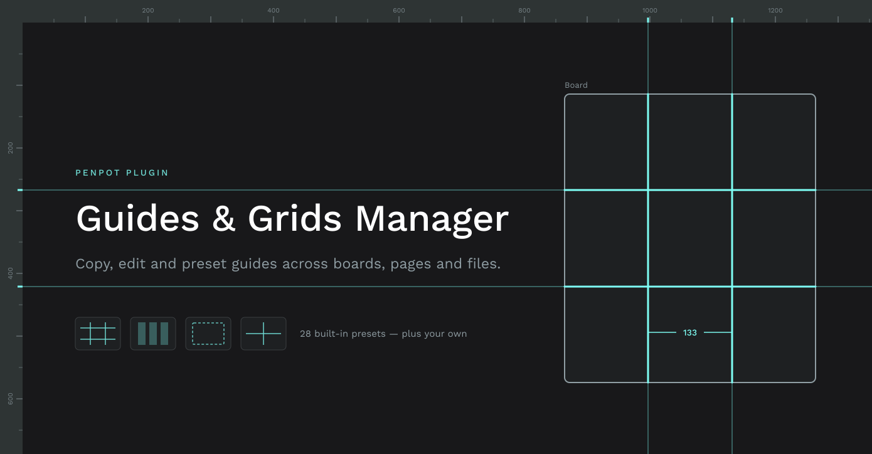Image resolution: width=872 pixels, height=454 pixels.
Task: Click the Guides & Grids Manager headline
Action: [x=292, y=219]
